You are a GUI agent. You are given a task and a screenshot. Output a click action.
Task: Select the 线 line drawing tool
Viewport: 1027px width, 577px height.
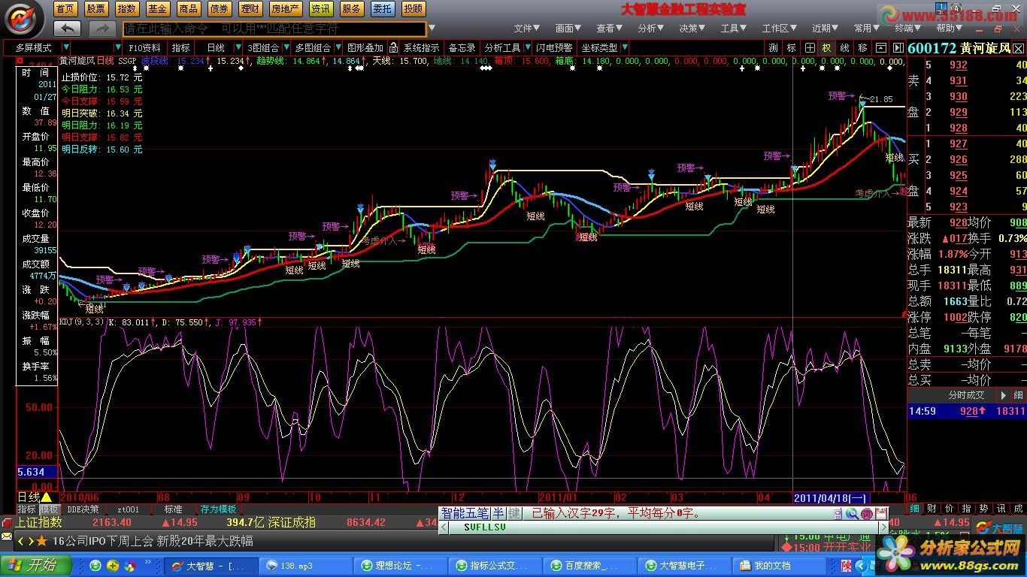[x=844, y=47]
